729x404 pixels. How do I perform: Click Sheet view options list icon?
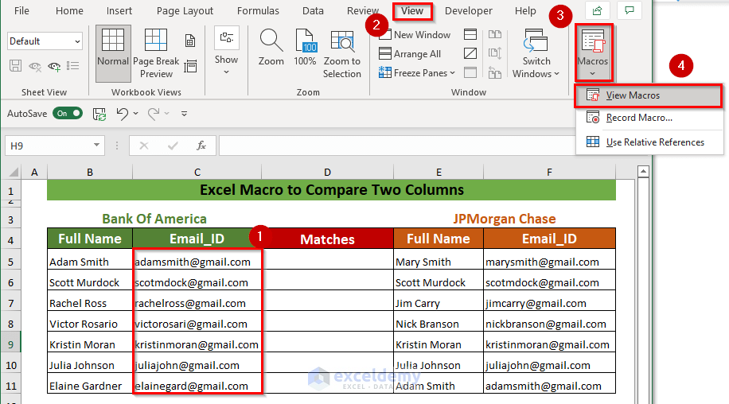[73, 66]
